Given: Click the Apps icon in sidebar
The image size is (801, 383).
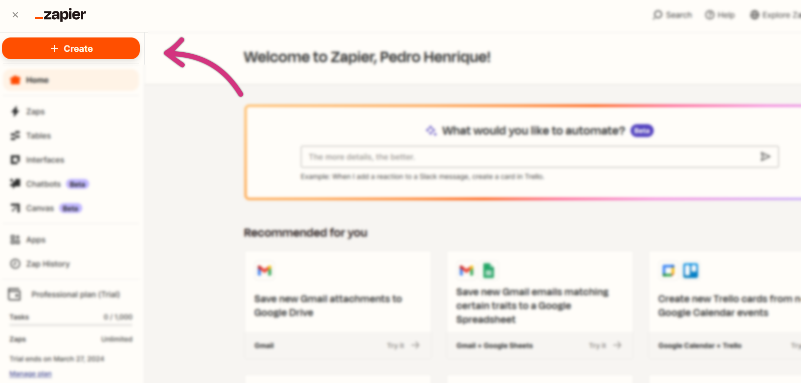Looking at the screenshot, I should (x=15, y=240).
